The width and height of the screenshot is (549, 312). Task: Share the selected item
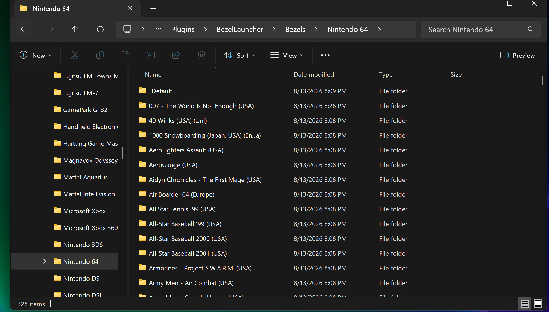point(176,55)
